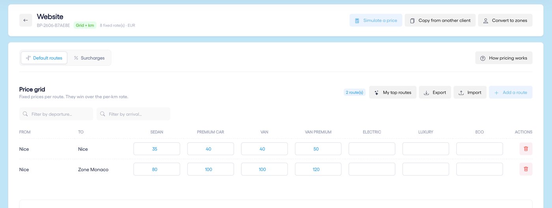Edit Van price 100 for Zone Monaco row
The height and width of the screenshot is (208, 552).
pos(264,169)
